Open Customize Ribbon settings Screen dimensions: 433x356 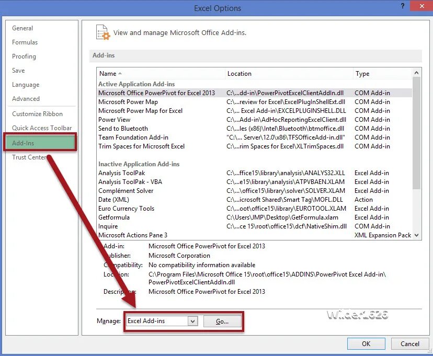37,113
